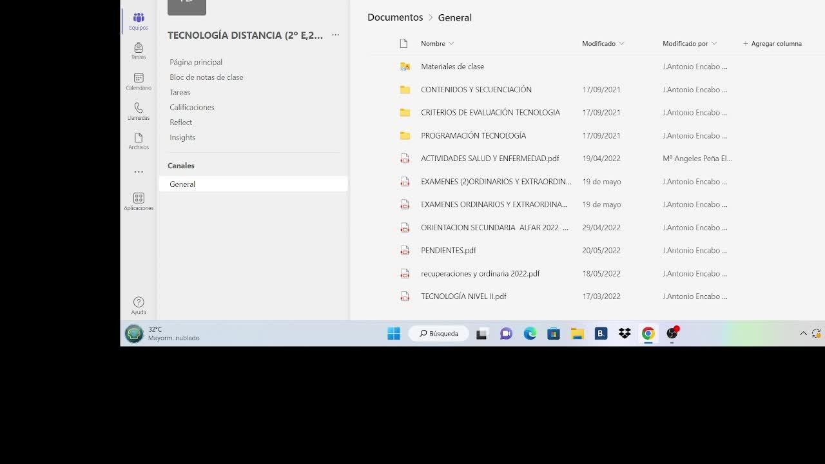Click the CRITERIOS DE EVALUACIÓN folder icon

point(405,112)
